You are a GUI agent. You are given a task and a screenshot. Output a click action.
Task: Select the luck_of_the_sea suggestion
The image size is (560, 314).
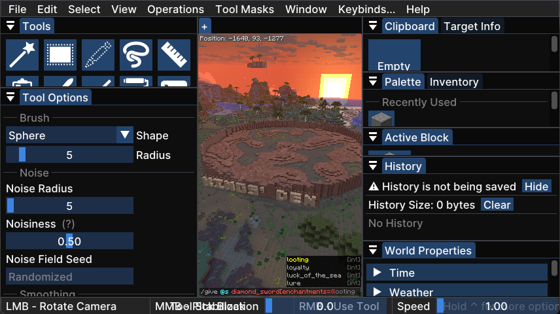324,275
